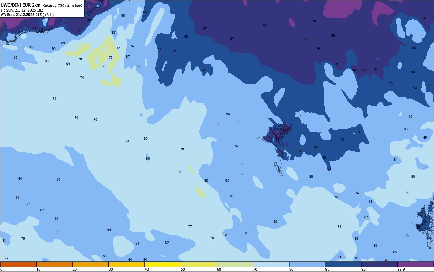
Task: Click the 60–70 pale green legend swatch
Action: pos(235,264)
